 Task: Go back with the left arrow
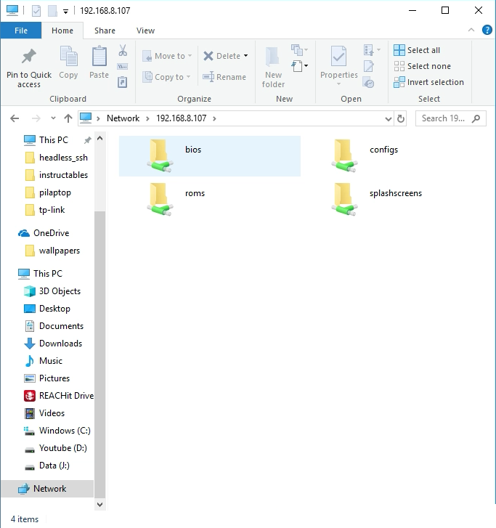[15, 118]
